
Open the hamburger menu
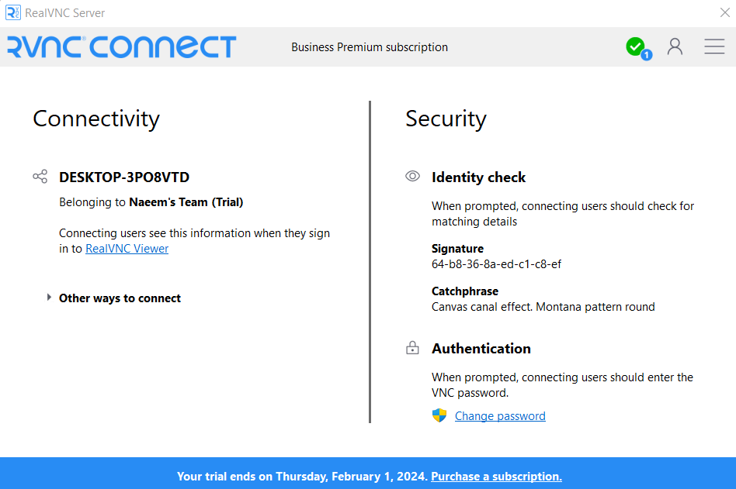pos(714,46)
